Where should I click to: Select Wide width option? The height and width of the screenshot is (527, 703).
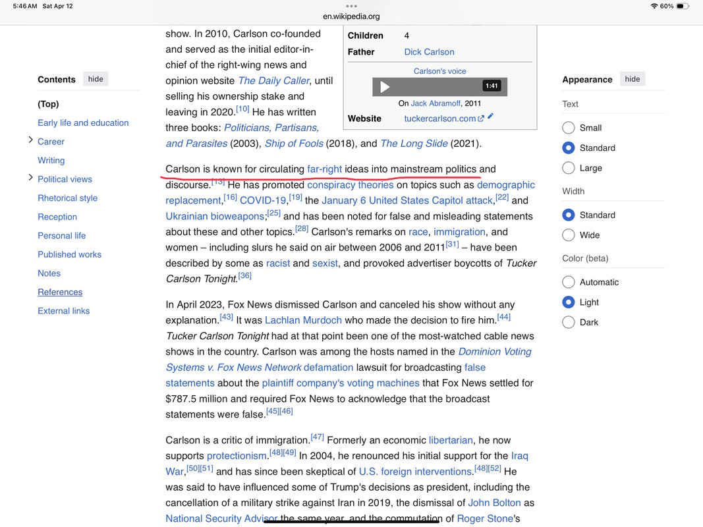pyautogui.click(x=569, y=235)
